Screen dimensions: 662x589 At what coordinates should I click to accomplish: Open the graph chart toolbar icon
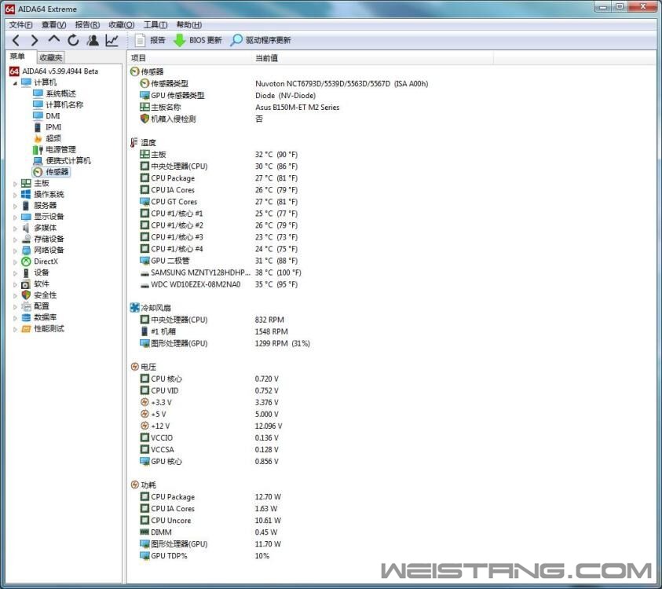(x=112, y=41)
